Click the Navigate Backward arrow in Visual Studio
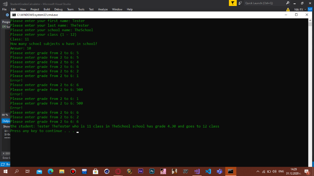Viewport: 314px width, 176px height. 7,15
